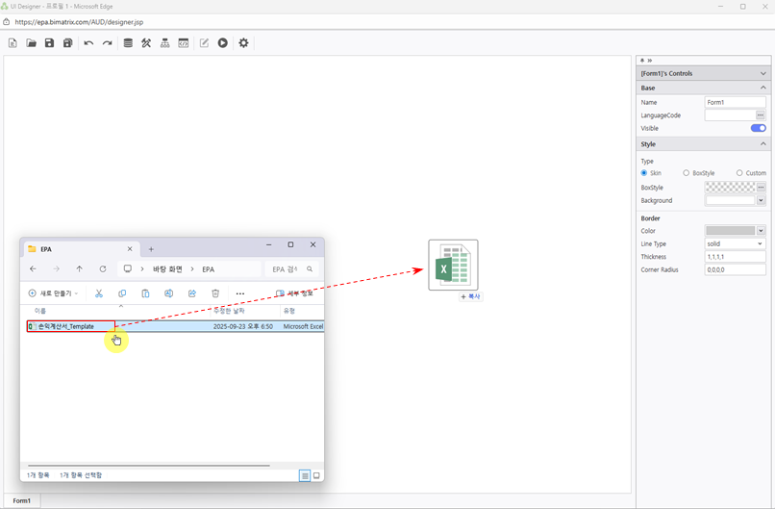
Task: Click the BoxStyle ellipsis browse button
Action: (x=761, y=188)
